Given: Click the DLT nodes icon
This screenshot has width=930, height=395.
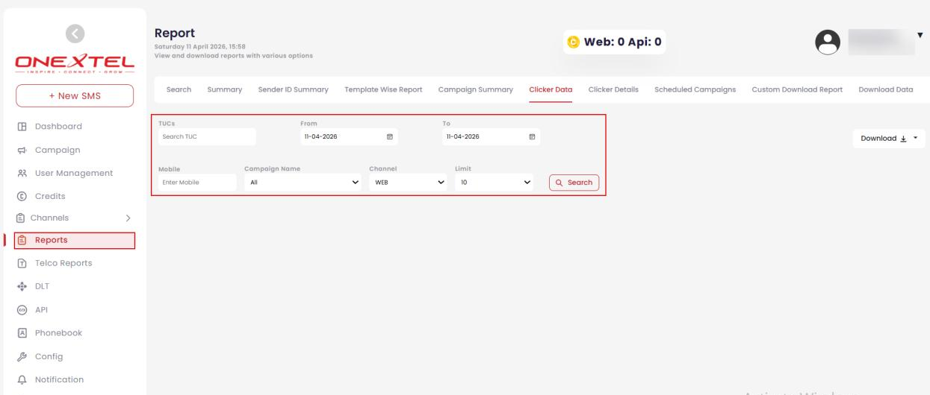Looking at the screenshot, I should coord(21,286).
